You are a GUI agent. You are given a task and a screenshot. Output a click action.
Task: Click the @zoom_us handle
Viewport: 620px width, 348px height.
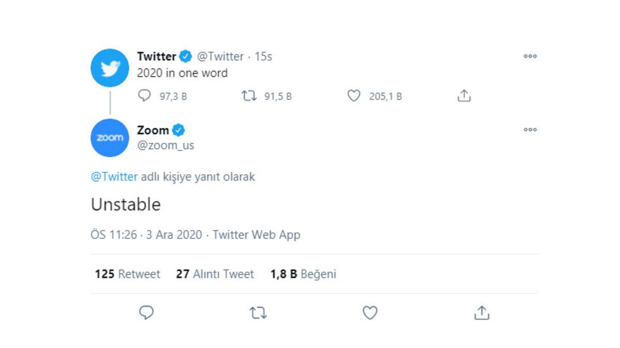coord(167,145)
